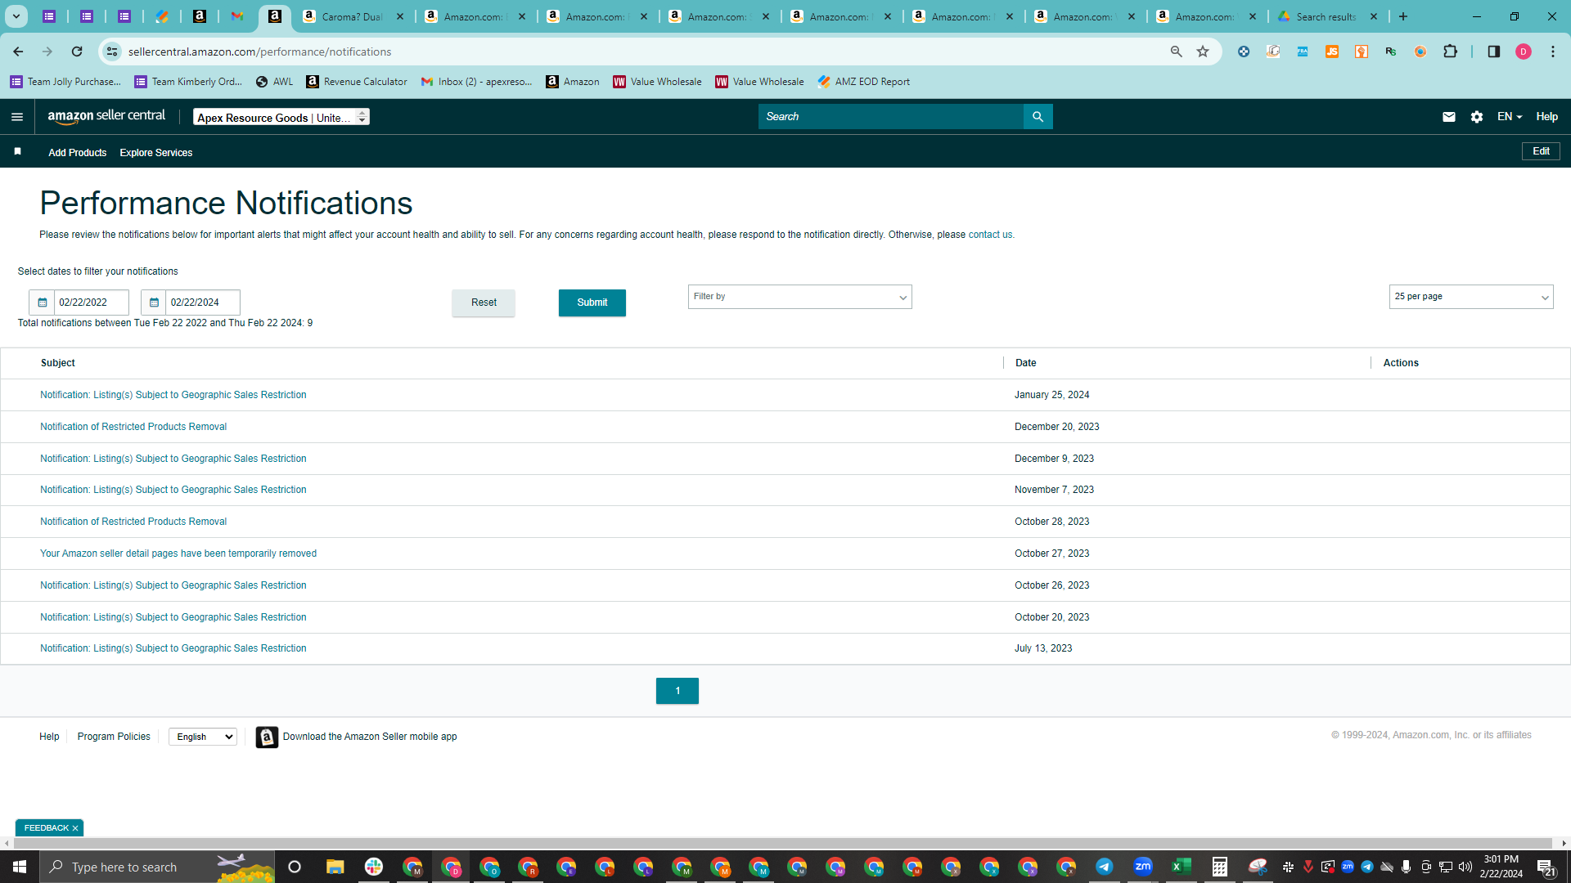This screenshot has height=883, width=1571.
Task: Click Explore Services in the navigation bar
Action: coord(155,153)
